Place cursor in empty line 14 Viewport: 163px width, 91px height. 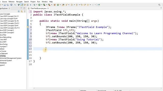[98, 52]
